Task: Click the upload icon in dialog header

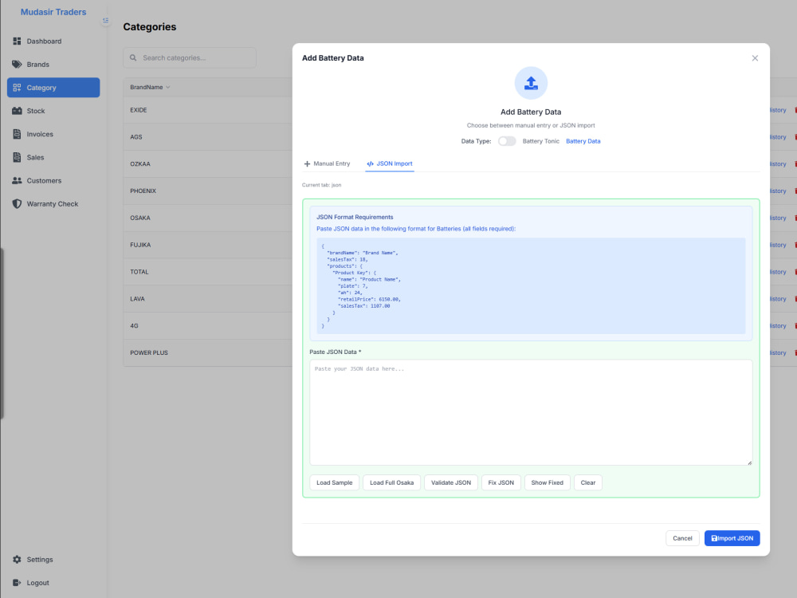Action: (x=531, y=83)
